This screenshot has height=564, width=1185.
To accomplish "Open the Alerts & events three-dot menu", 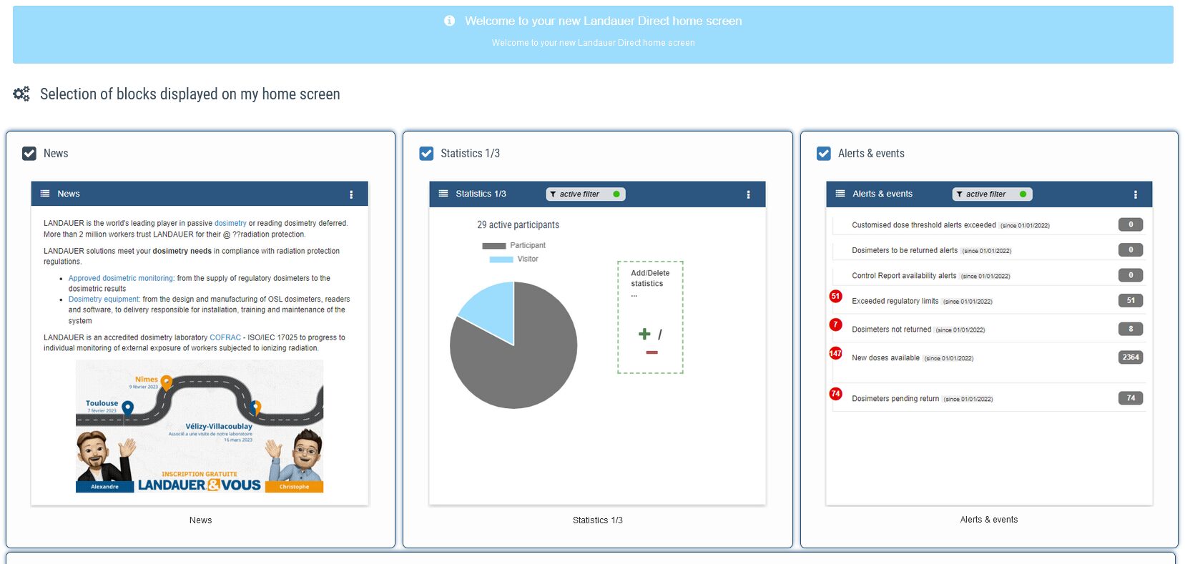I will click(1136, 194).
